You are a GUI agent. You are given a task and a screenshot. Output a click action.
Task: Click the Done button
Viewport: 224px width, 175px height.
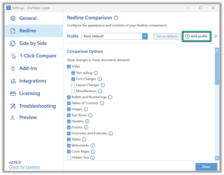coord(206,167)
